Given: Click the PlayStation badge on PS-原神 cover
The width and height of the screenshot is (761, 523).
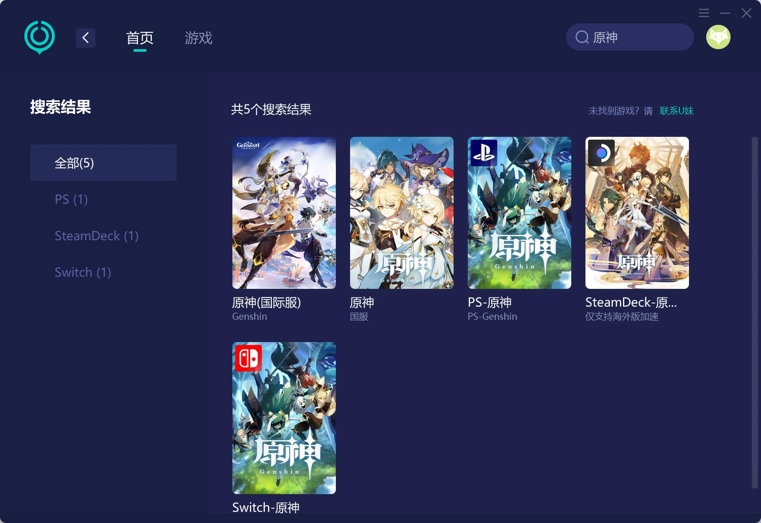Looking at the screenshot, I should pyautogui.click(x=484, y=153).
